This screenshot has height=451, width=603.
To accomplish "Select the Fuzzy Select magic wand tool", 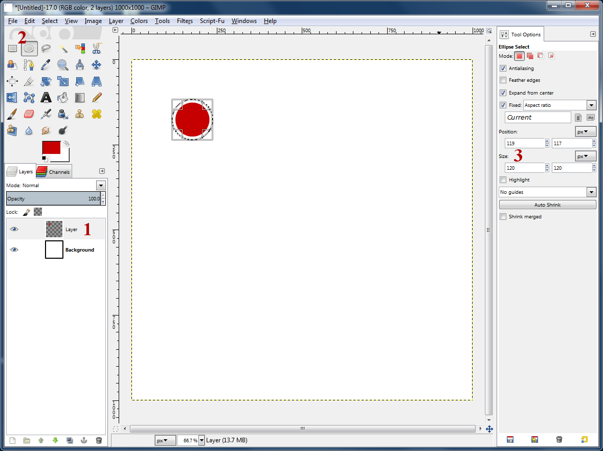I will pos(63,49).
